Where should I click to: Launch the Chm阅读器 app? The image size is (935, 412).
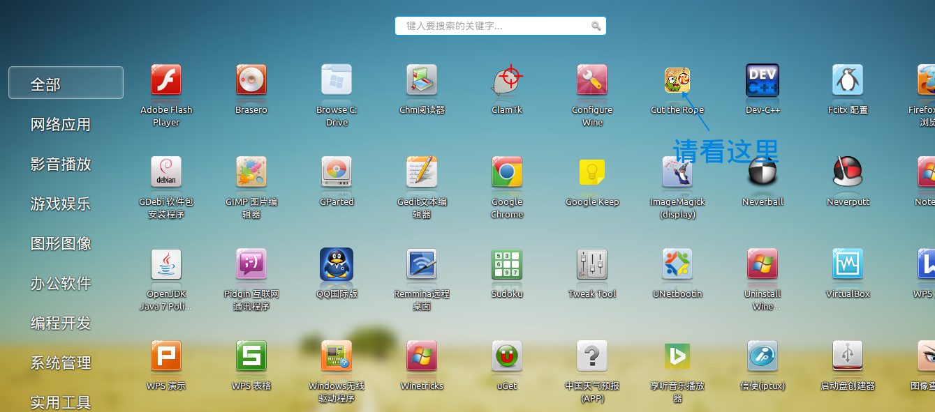(x=422, y=79)
